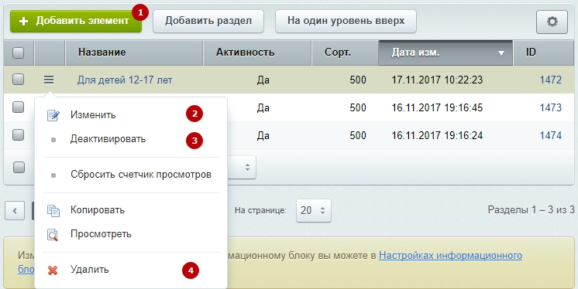Image resolution: width=578 pixels, height=289 pixels.
Task: Open the Для детей 12-17 лет link
Action: [125, 80]
